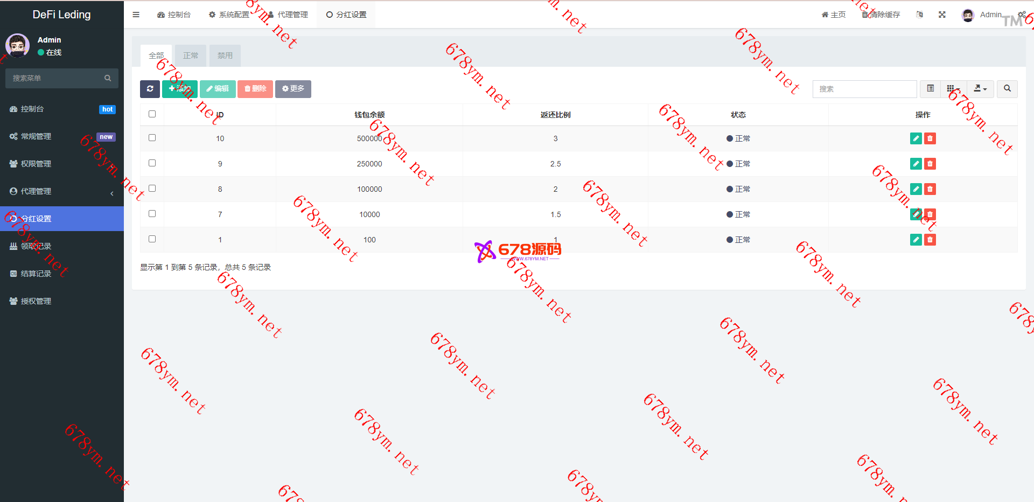Click green edit icon for ID 10
Image resolution: width=1034 pixels, height=502 pixels.
[916, 138]
